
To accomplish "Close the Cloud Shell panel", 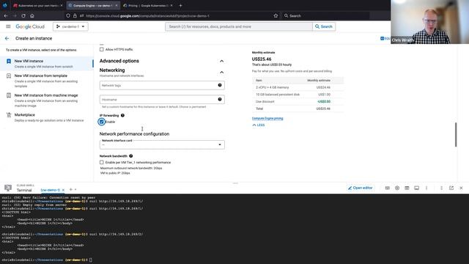I will pyautogui.click(x=461, y=188).
